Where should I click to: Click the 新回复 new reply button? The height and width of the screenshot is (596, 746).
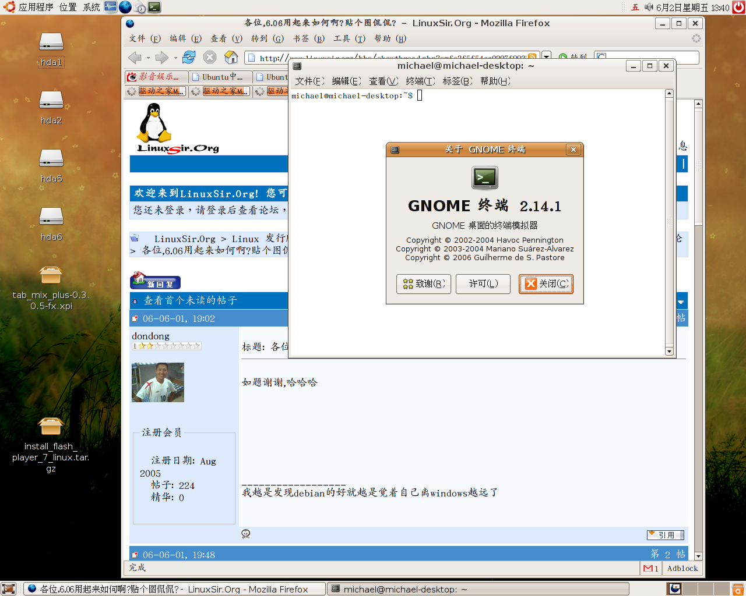click(x=155, y=281)
